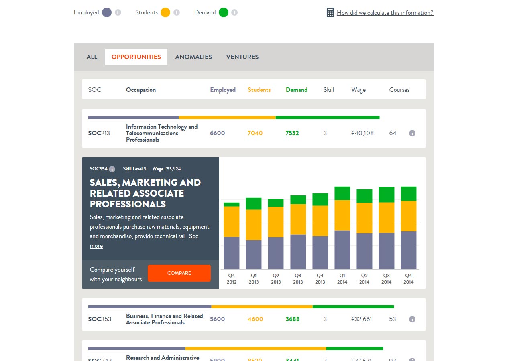Viewport: 507px width, 361px height.
Task: Switch to the ALL tab
Action: (92, 57)
